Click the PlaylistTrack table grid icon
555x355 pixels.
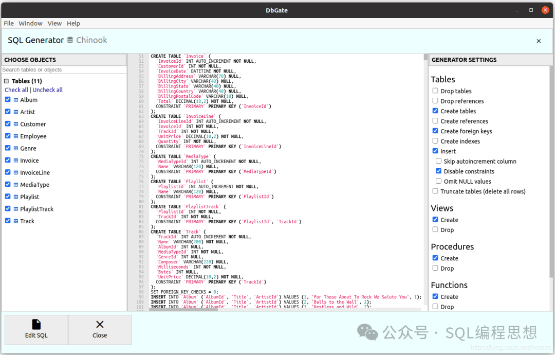(16, 209)
